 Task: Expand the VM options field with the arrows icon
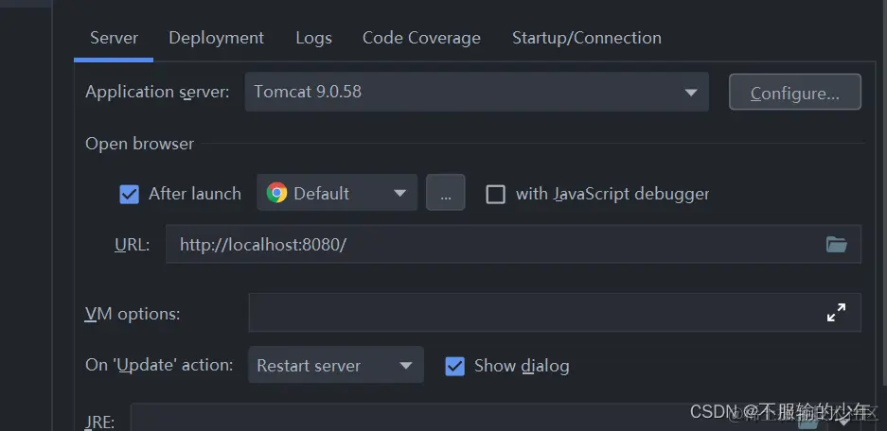tap(836, 313)
